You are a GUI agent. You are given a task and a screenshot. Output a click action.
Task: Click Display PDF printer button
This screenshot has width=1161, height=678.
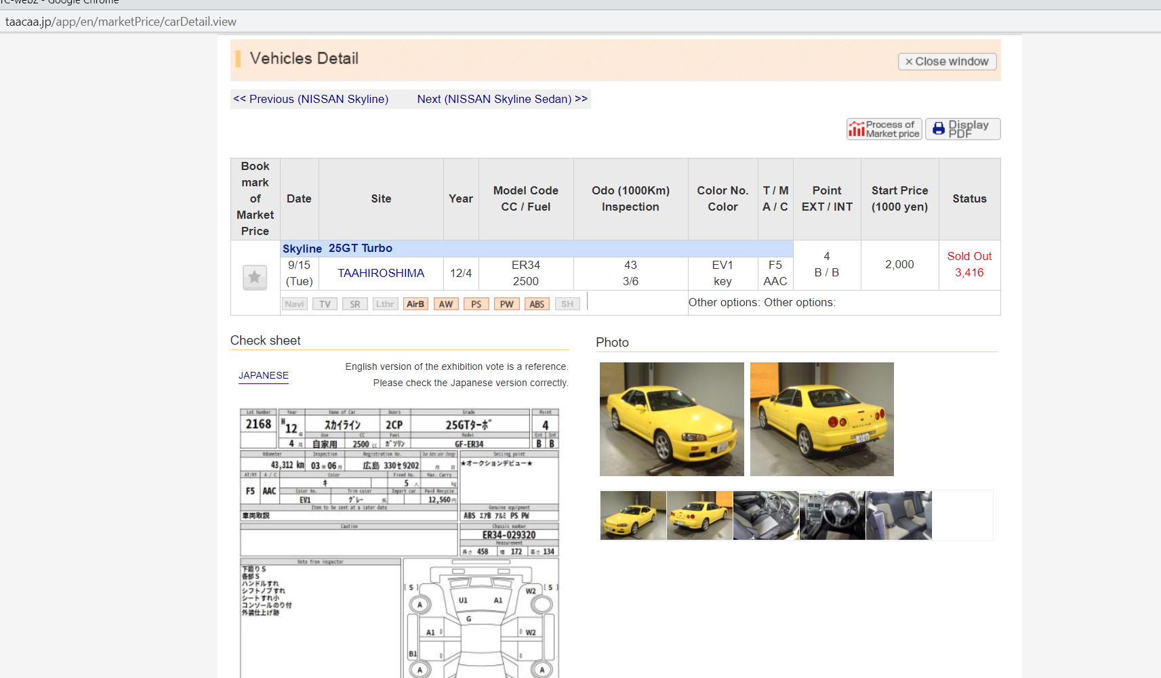click(962, 129)
